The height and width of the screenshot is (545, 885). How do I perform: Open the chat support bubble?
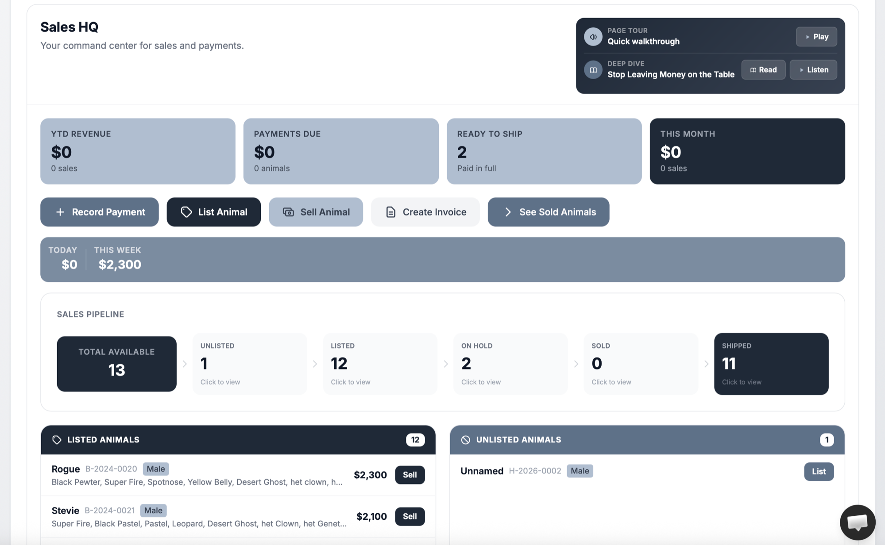[x=857, y=522]
